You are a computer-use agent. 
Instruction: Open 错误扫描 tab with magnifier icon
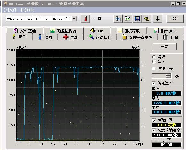100,37
